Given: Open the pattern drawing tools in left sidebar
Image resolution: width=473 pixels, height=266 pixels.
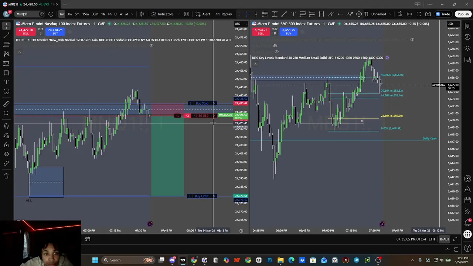Looking at the screenshot, I should click(x=6, y=54).
